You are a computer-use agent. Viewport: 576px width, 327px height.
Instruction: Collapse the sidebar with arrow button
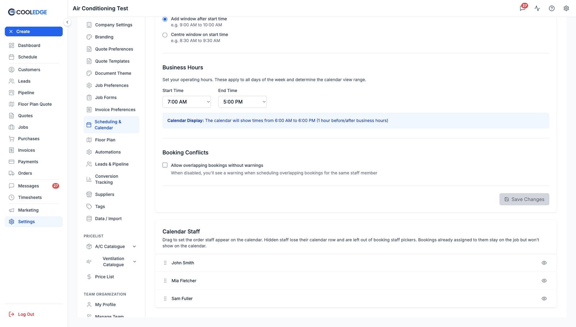[x=67, y=22]
